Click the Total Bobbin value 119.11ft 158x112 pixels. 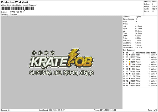pyautogui.click(x=139, y=48)
